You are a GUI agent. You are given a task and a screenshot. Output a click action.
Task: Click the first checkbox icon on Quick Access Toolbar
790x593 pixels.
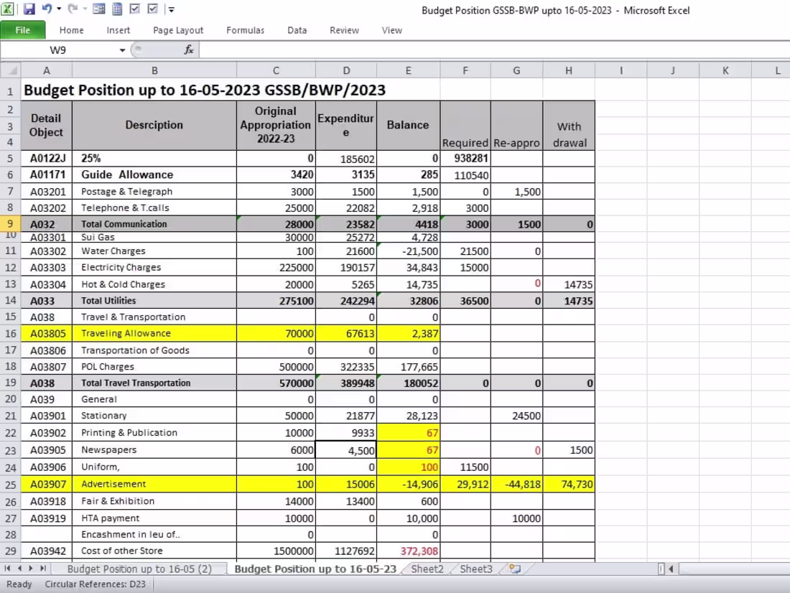pos(135,9)
